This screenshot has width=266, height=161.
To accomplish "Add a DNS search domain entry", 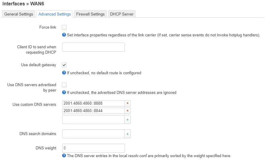I will (127, 134).
